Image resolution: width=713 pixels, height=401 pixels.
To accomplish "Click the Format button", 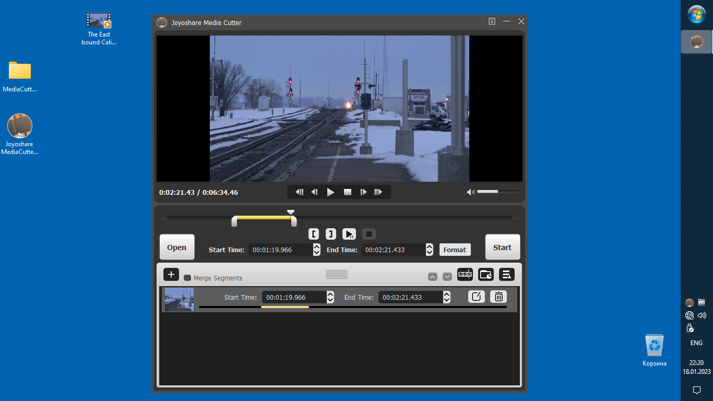I will [x=455, y=250].
